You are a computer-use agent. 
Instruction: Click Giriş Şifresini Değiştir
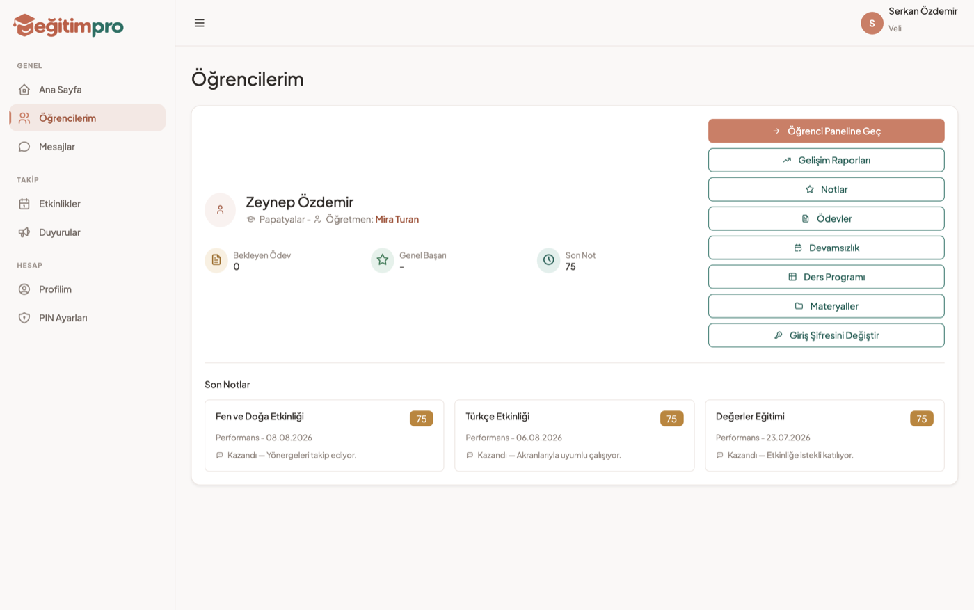tap(827, 335)
